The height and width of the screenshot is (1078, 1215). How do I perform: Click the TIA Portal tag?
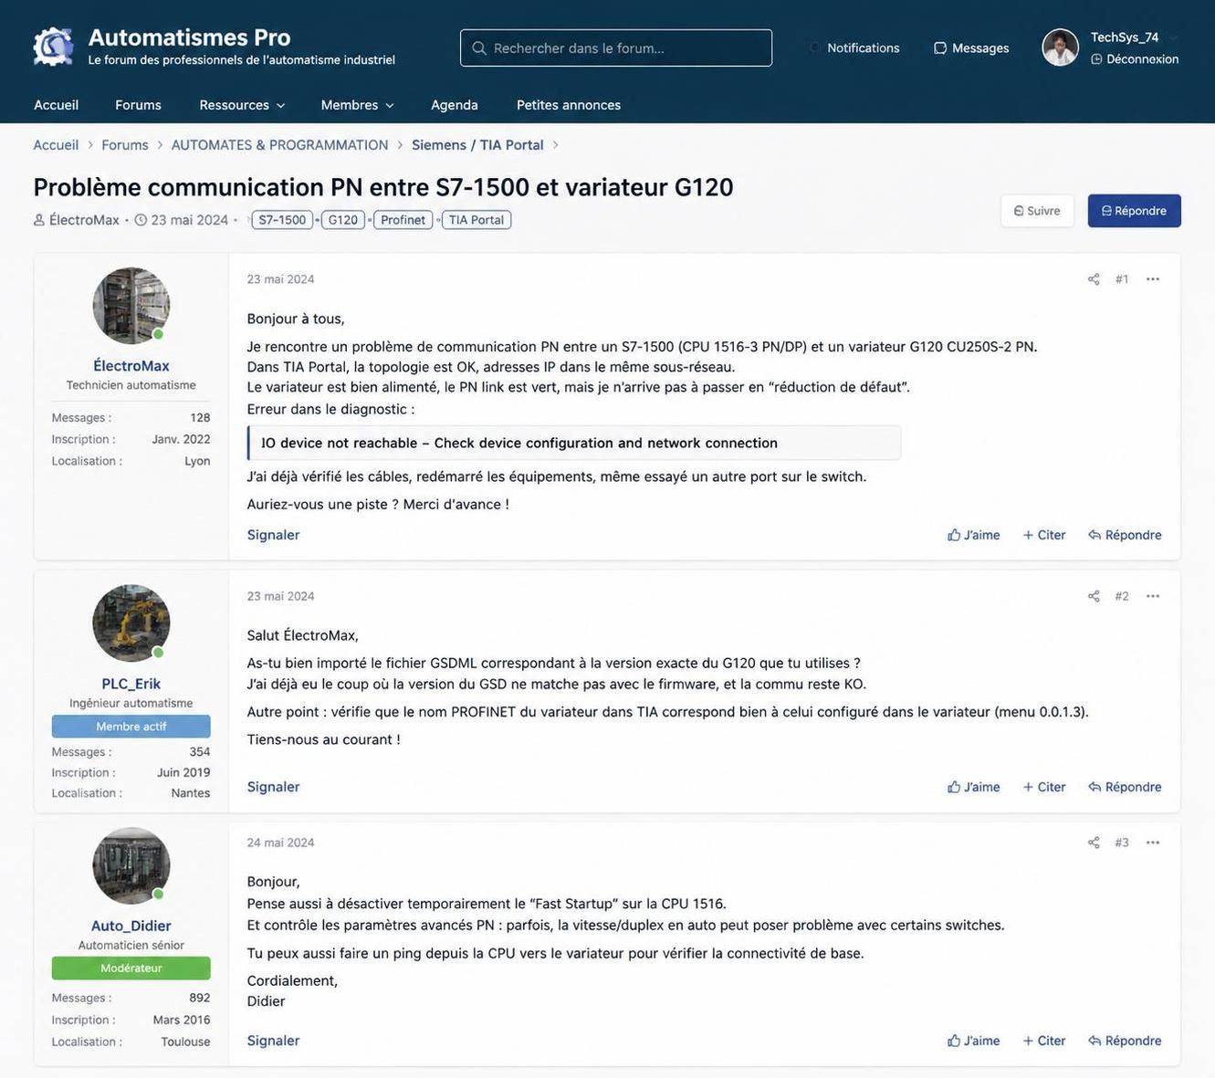[x=477, y=220]
